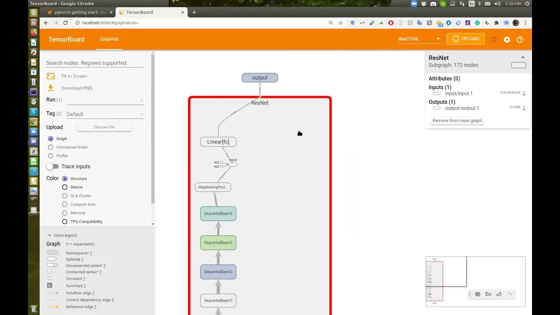Bookmark page with the star icon
The width and height of the screenshot is (560, 315).
click(340, 23)
